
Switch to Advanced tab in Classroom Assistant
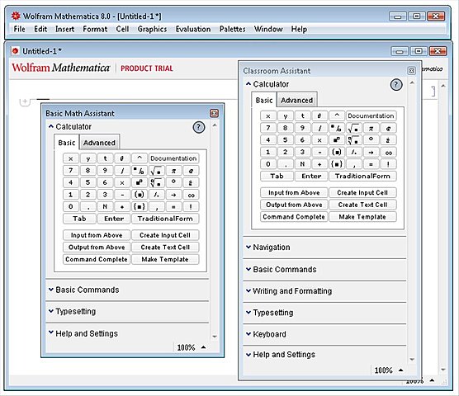pyautogui.click(x=297, y=101)
